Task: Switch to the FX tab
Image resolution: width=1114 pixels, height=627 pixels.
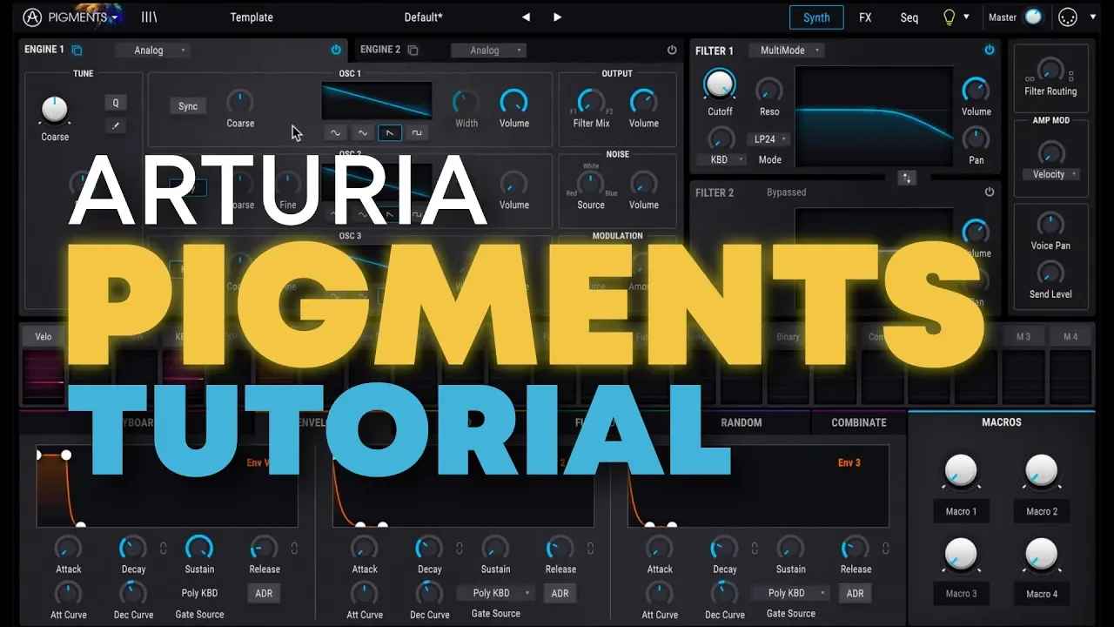Action: point(865,17)
